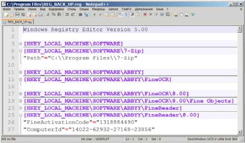Viewport: 245px width, 143px height.
Task: Close document with menu bar X button
Action: pyautogui.click(x=241, y=9)
